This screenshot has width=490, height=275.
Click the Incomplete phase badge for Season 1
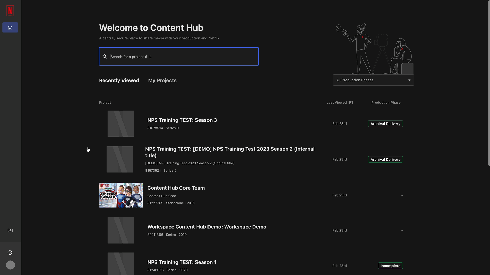point(390,266)
